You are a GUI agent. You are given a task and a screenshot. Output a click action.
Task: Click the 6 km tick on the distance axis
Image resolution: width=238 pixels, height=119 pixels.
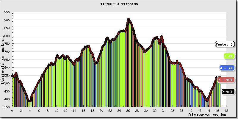(x=39, y=111)
